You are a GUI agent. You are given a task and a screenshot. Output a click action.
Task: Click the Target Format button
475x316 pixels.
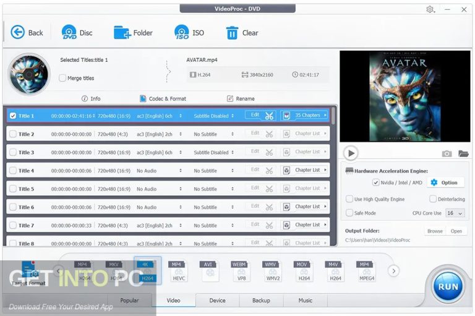point(28,273)
